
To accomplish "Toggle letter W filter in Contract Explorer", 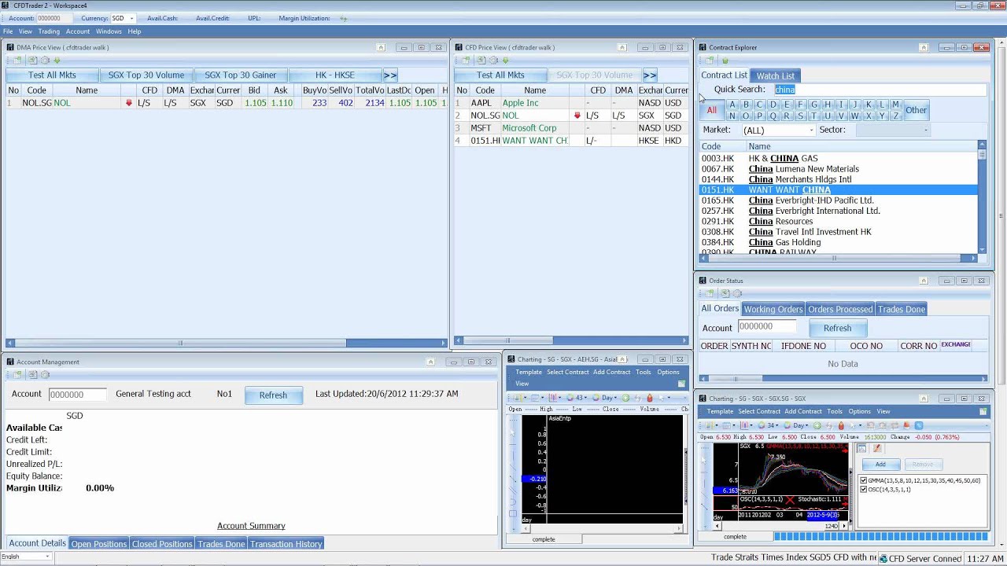I will pyautogui.click(x=854, y=116).
